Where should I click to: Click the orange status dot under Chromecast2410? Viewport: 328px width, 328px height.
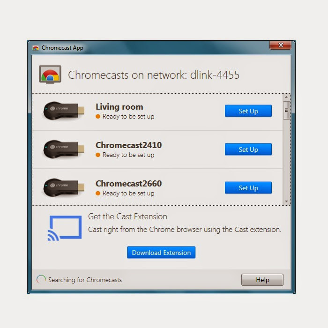pos(98,155)
